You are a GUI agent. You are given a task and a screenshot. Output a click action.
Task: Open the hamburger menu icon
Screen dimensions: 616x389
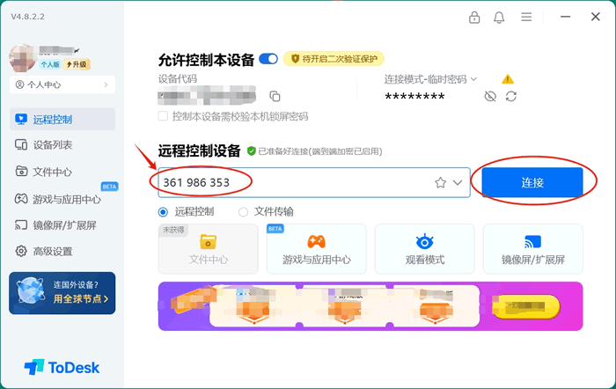tap(526, 18)
